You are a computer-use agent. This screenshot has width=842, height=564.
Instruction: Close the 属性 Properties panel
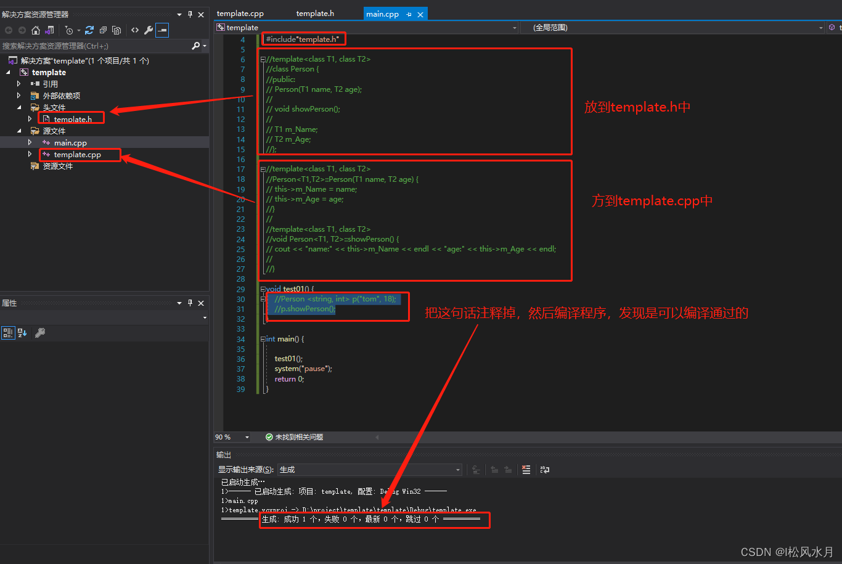click(x=201, y=303)
